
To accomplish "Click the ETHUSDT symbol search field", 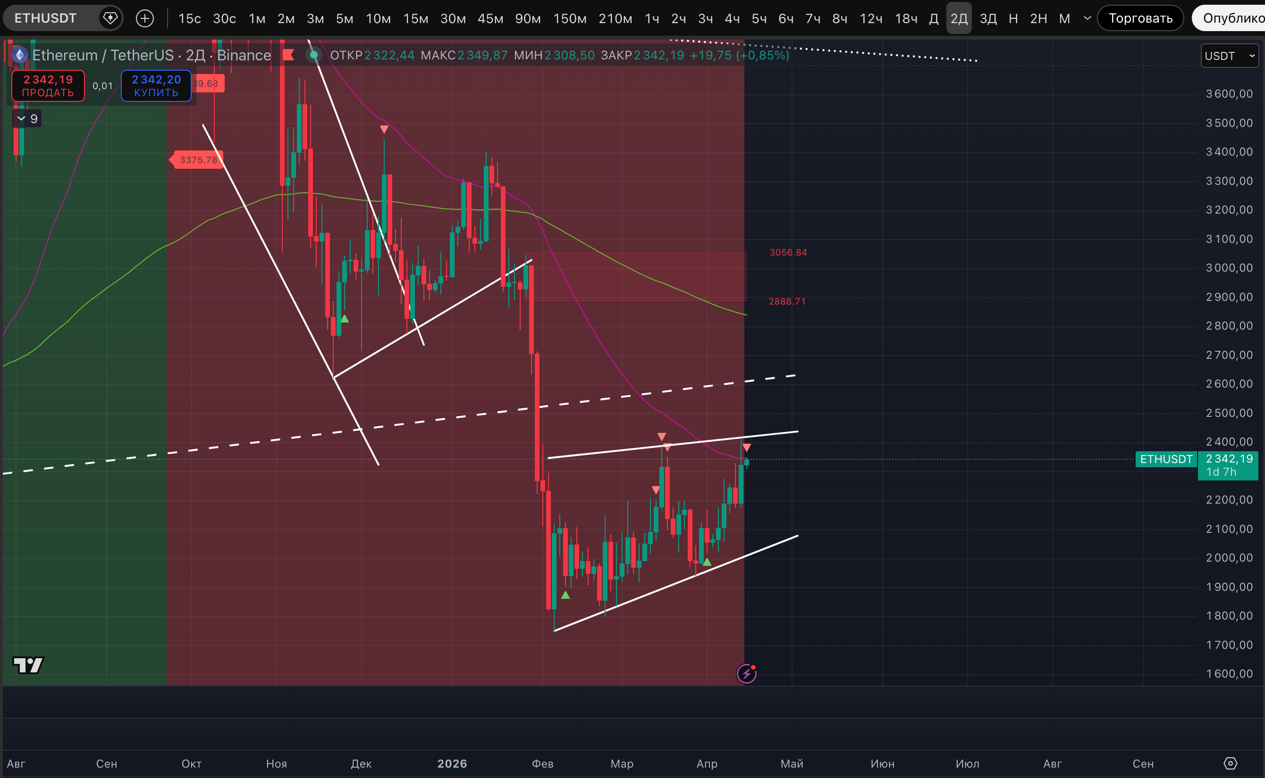I will coord(45,18).
